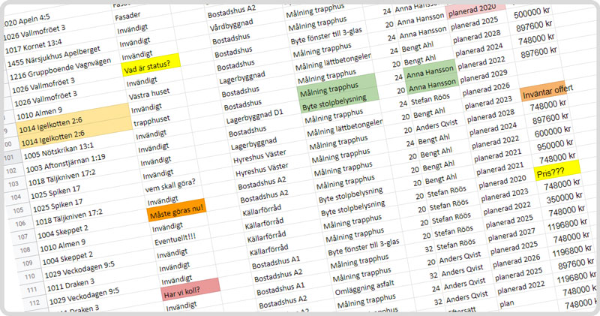Click the 'Eventuellt!!!' cell
Screen dimensions: 600x316
point(175,239)
